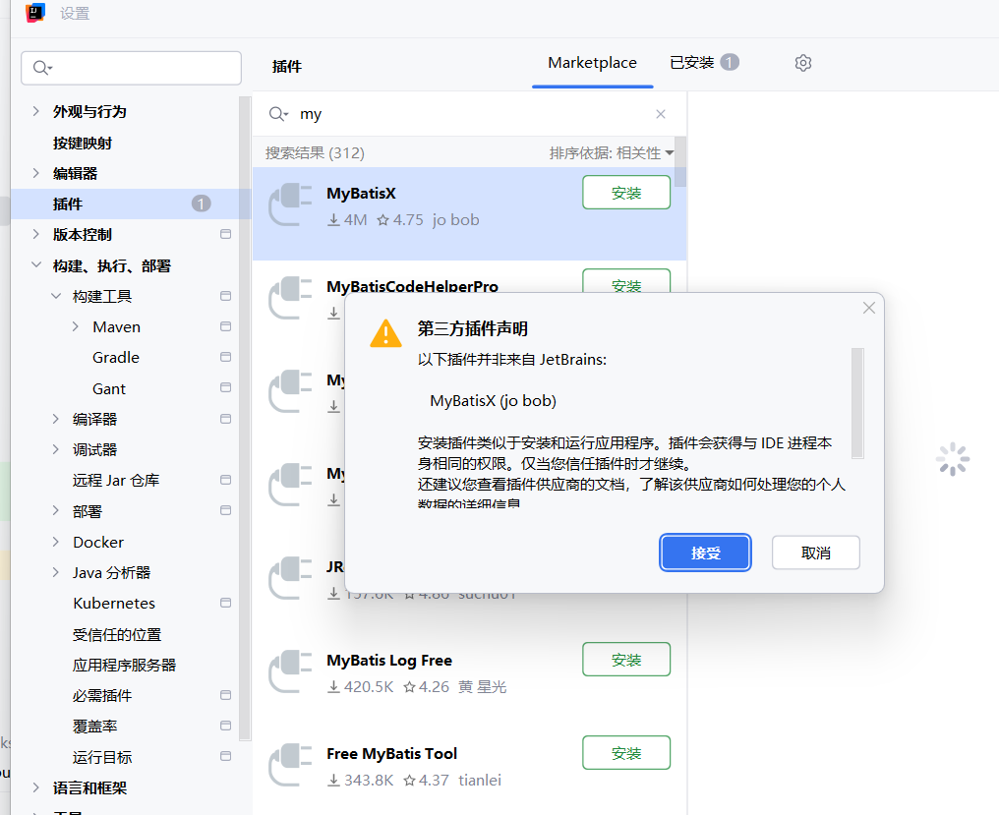The width and height of the screenshot is (999, 815).
Task: Click the star rating 4.75 of MyBatisX
Action: coord(400,220)
